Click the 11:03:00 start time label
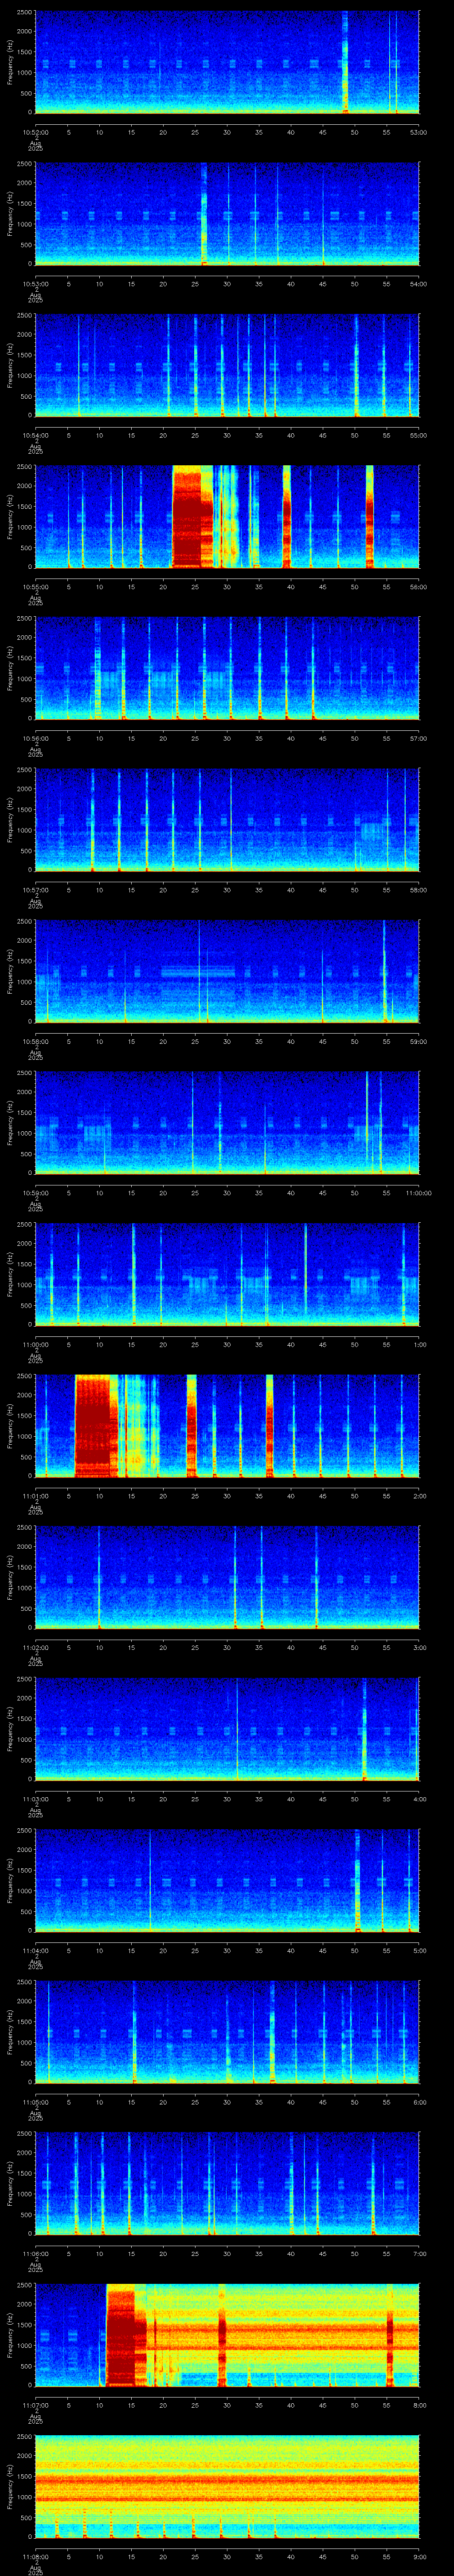Image resolution: width=454 pixels, height=2576 pixels. (36, 1798)
